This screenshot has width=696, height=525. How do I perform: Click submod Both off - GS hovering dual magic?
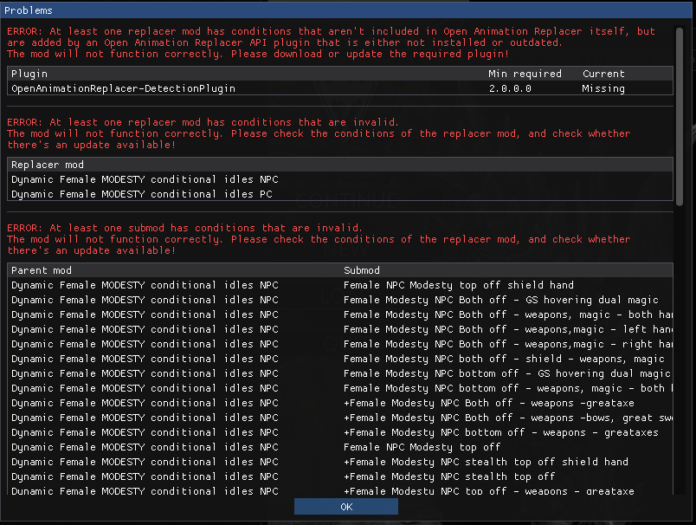pyautogui.click(x=501, y=300)
